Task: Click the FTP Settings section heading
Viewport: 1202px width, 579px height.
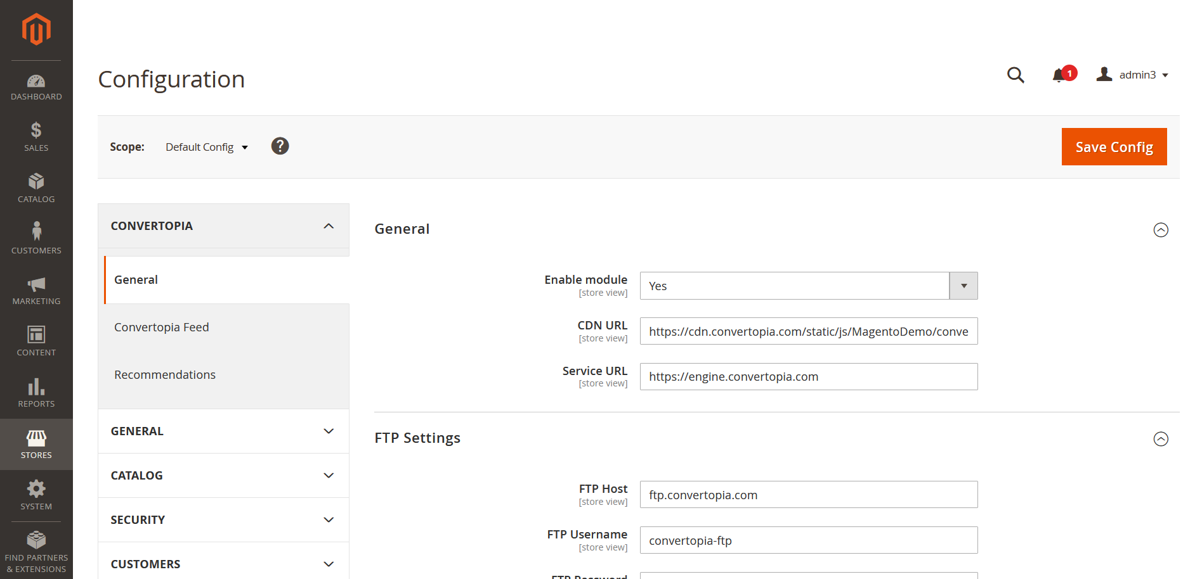Action: click(417, 438)
